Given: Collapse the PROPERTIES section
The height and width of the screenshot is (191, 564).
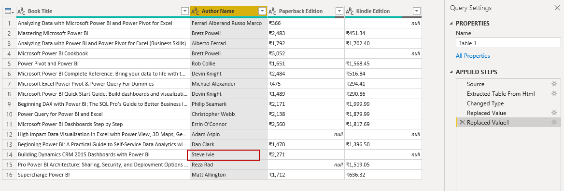Looking at the screenshot, I should click(451, 23).
